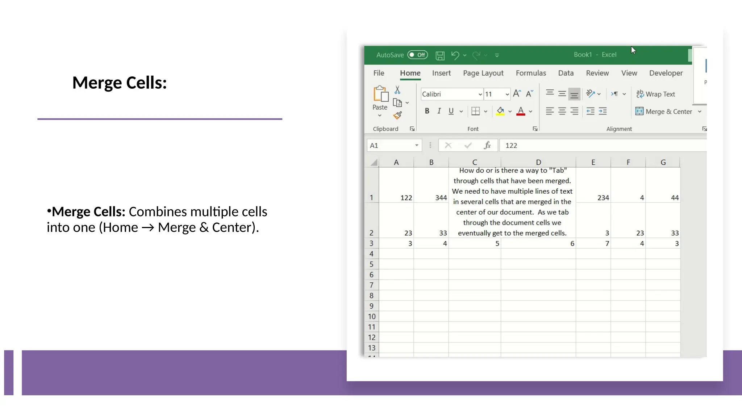Click Align Right icon
The height and width of the screenshot is (417, 742).
[x=574, y=111]
